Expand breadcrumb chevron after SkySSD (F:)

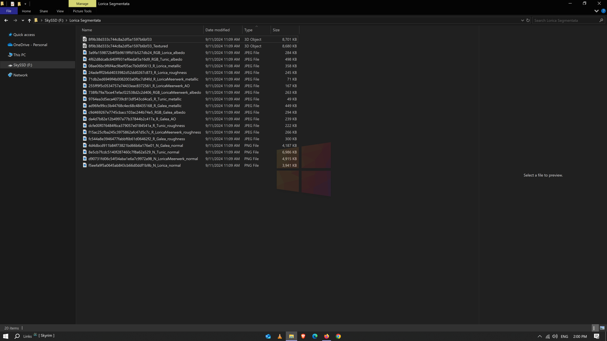tap(66, 20)
